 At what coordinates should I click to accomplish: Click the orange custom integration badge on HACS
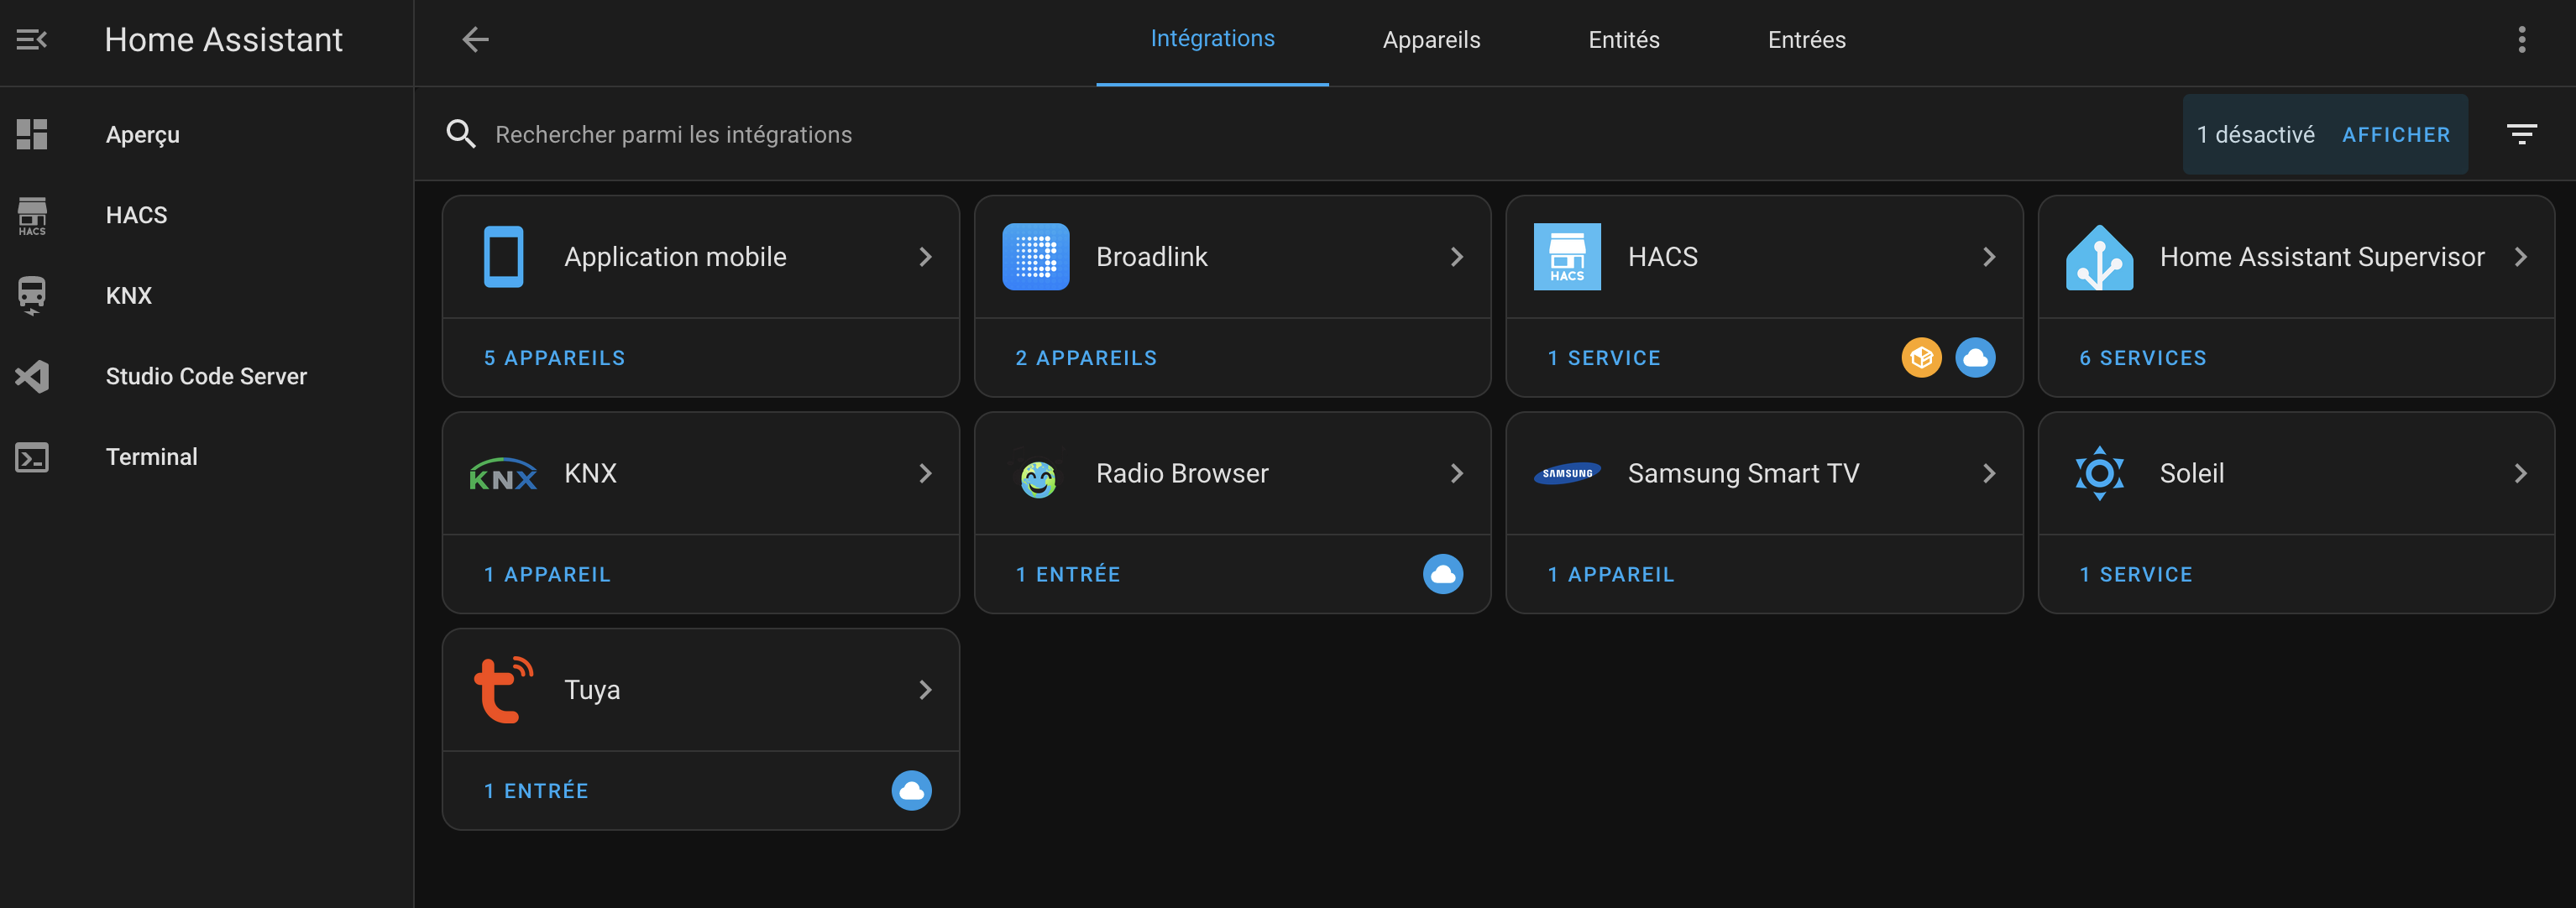(1920, 358)
